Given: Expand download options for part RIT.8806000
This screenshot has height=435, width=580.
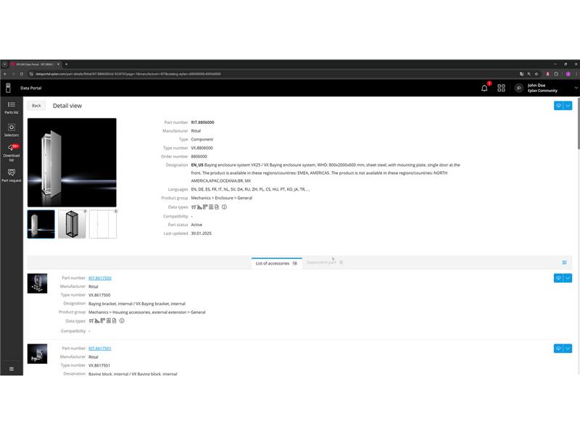Looking at the screenshot, I should pyautogui.click(x=568, y=106).
